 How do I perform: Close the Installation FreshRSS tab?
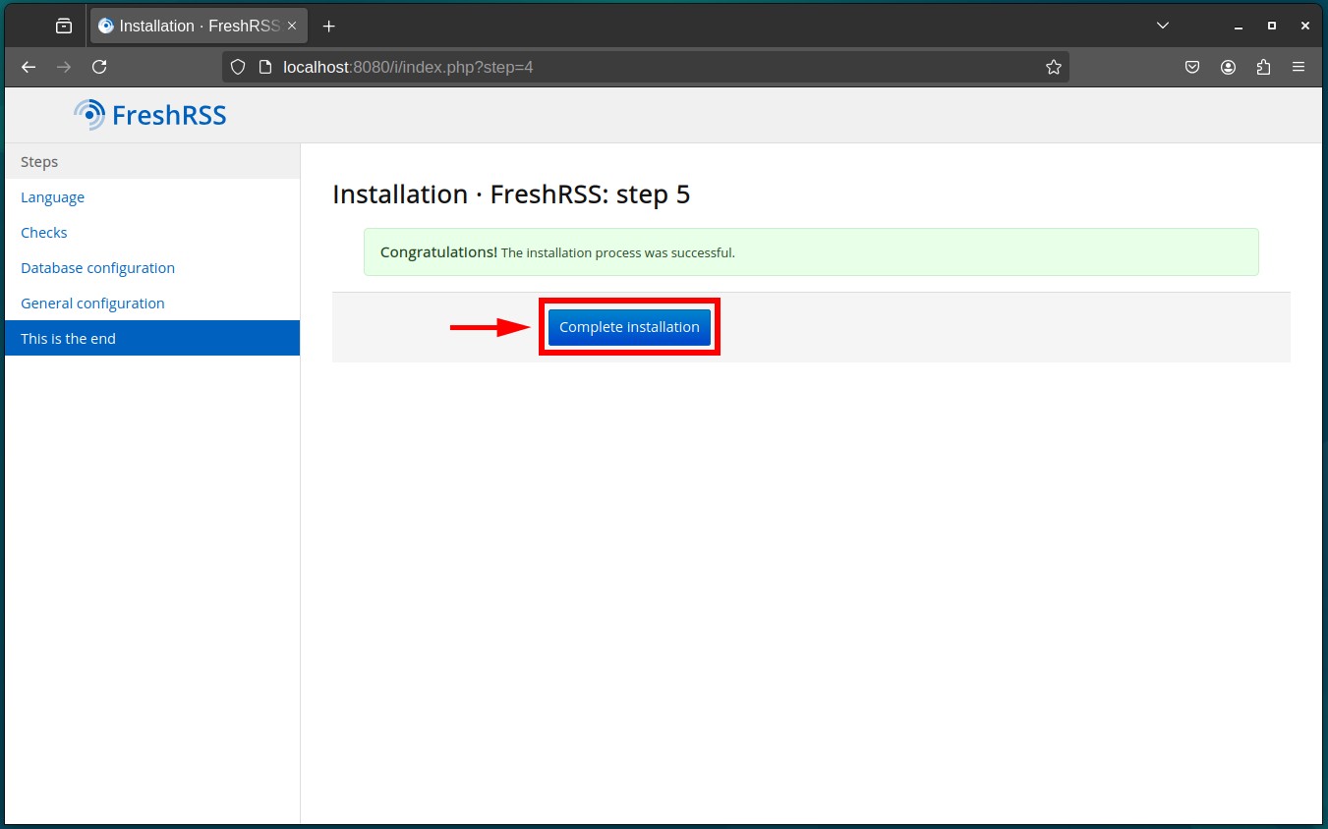pos(292,27)
